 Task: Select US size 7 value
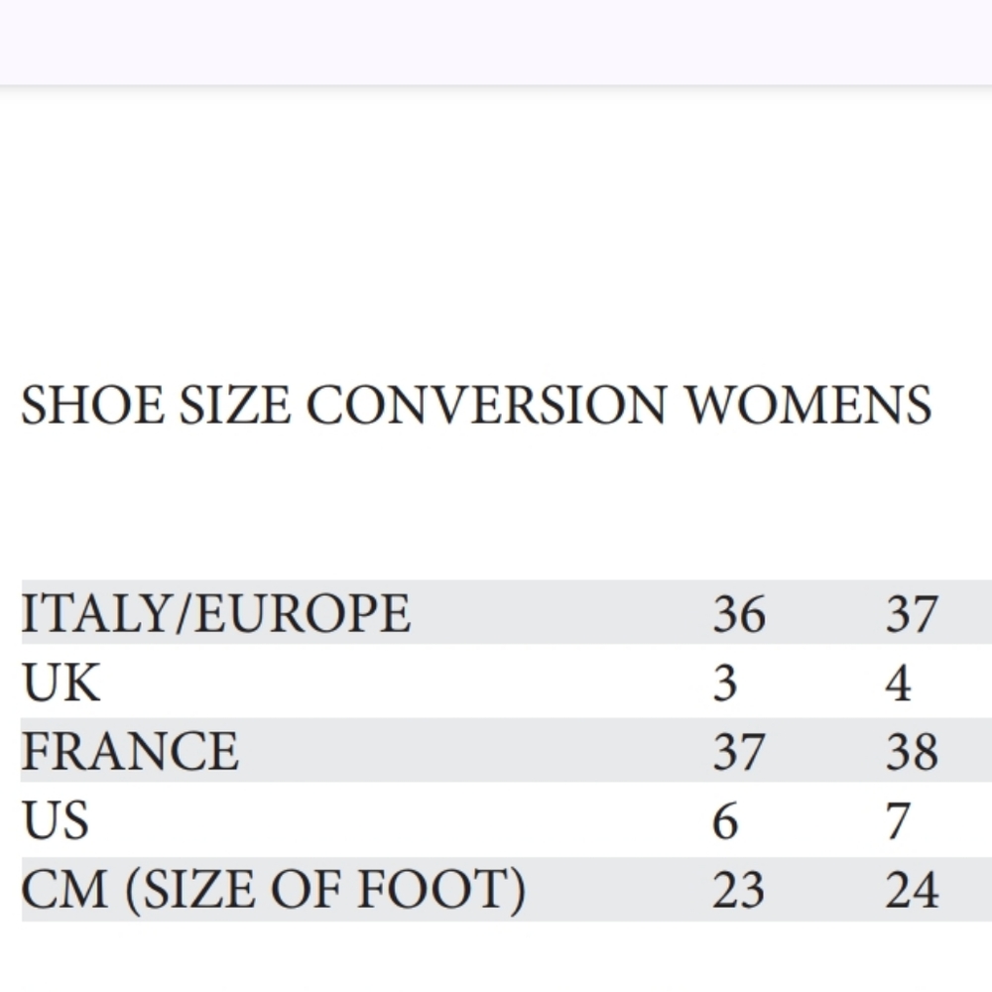[899, 821]
